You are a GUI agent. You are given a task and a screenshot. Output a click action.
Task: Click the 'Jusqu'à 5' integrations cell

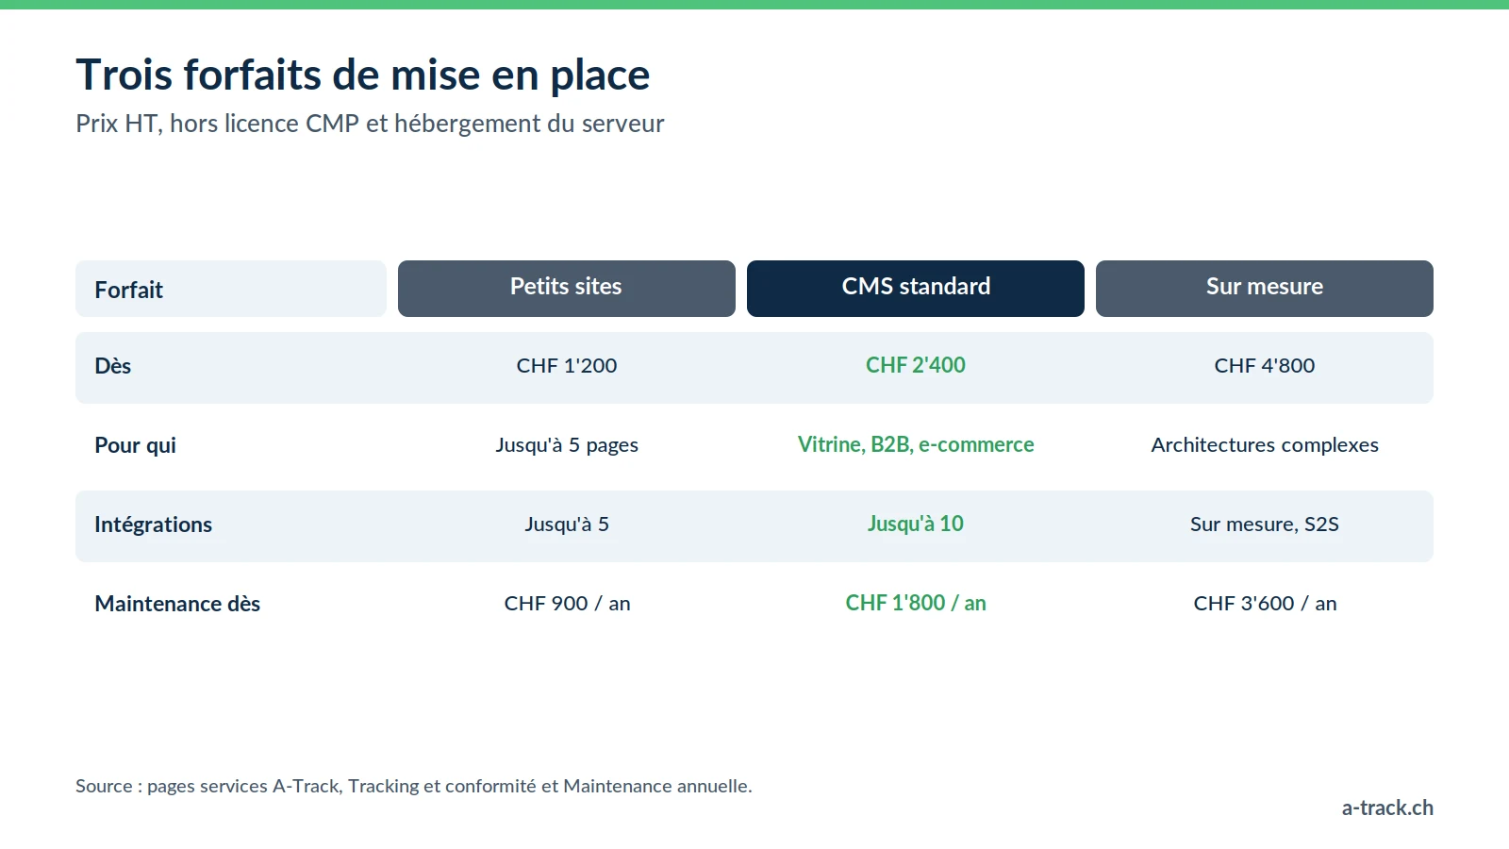(567, 524)
